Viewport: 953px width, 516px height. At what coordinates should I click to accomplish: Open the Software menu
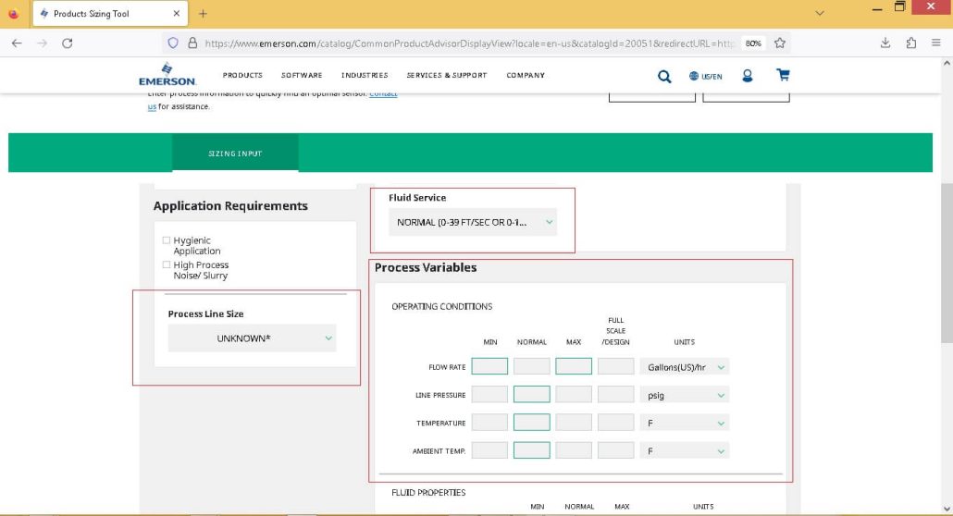[302, 75]
